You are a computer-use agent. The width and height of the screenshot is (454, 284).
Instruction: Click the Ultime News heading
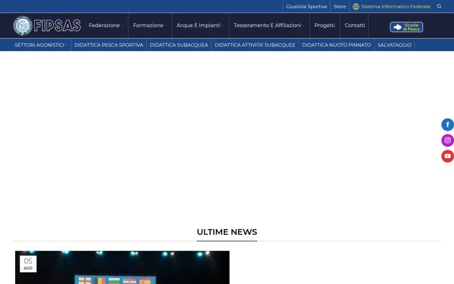tap(227, 232)
